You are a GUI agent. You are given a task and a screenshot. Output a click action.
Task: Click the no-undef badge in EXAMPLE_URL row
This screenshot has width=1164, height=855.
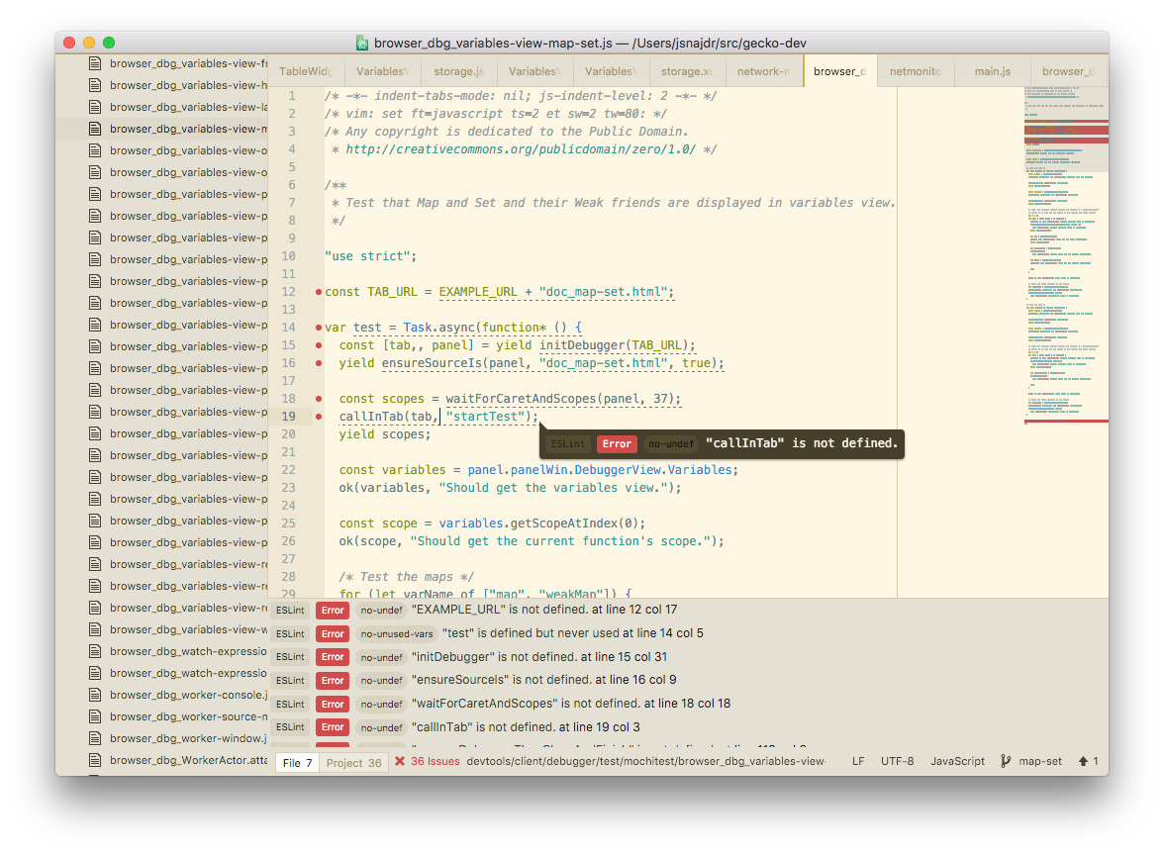[382, 610]
